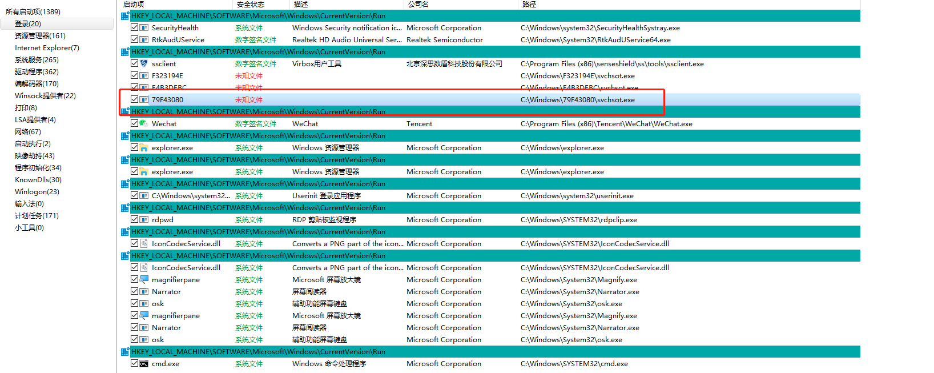The height and width of the screenshot is (373, 934).
Task: Click the red 未知文件 status of F323194E
Action: coord(249,75)
